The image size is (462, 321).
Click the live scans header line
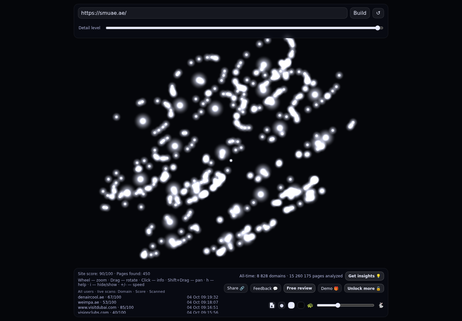tap(121, 291)
